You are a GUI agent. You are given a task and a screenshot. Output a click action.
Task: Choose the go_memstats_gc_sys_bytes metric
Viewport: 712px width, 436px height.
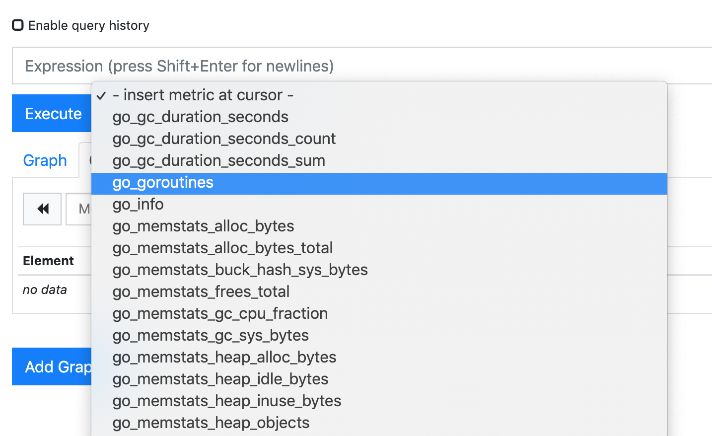[211, 335]
